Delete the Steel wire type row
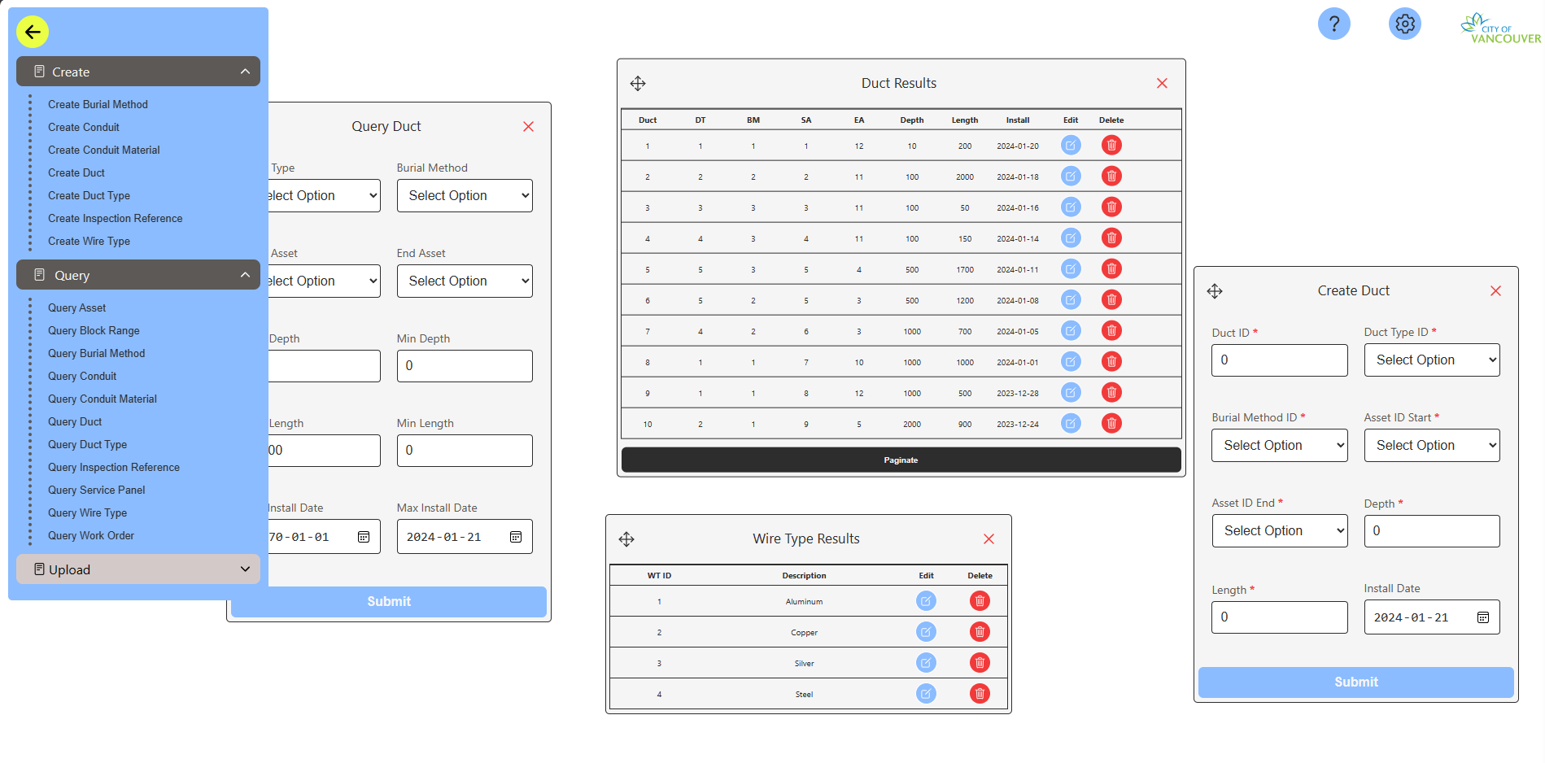1545x763 pixels. pyautogui.click(x=980, y=694)
